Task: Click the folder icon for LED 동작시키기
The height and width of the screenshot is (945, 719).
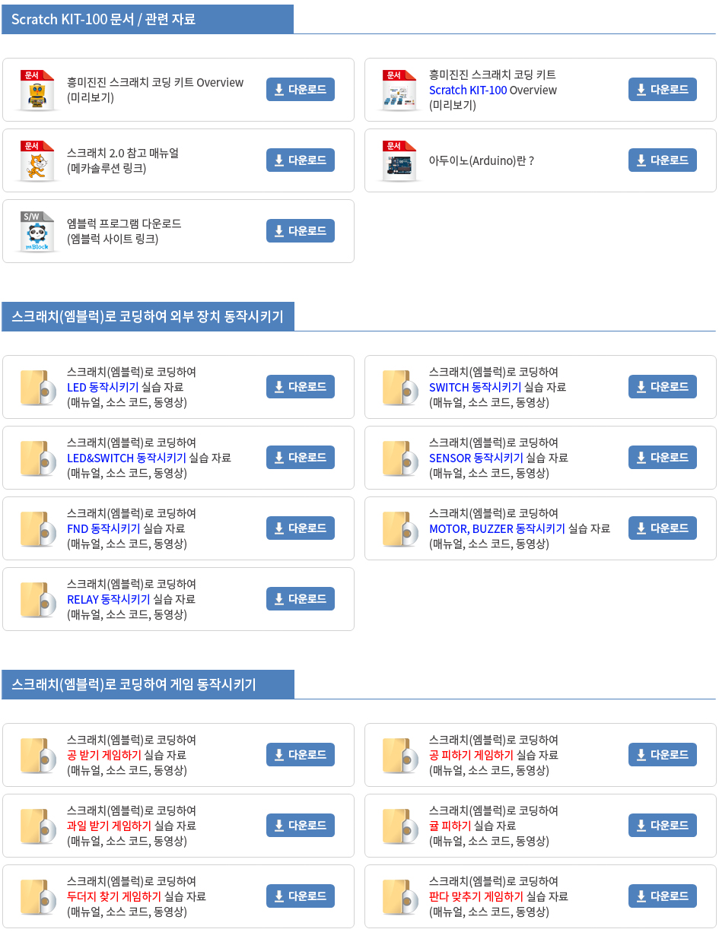Action: pyautogui.click(x=38, y=387)
